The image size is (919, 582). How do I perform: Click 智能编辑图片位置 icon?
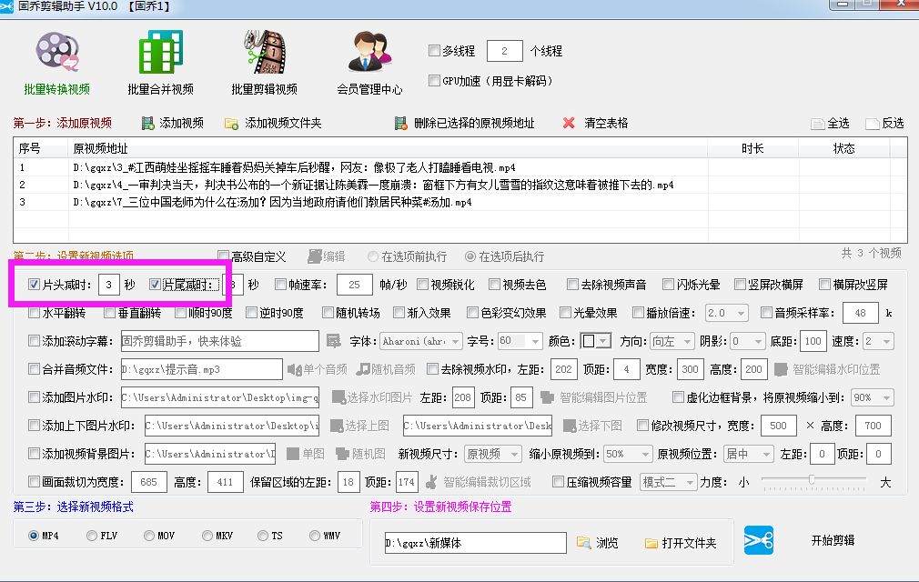pos(547,397)
